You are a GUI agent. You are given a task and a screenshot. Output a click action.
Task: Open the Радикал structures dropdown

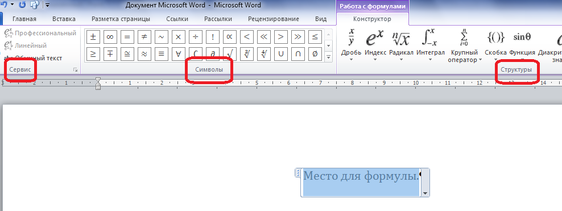pyautogui.click(x=401, y=45)
